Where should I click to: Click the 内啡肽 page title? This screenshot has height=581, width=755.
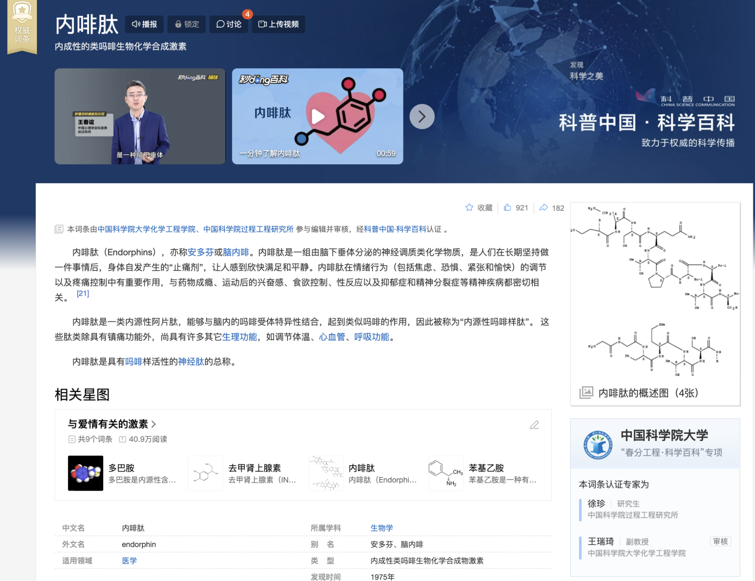(x=87, y=24)
